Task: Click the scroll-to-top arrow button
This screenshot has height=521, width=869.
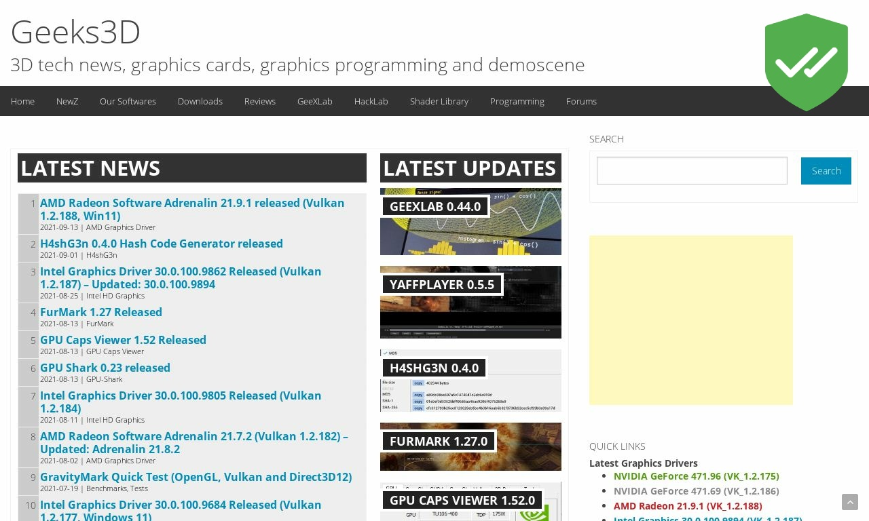Action: pos(850,502)
